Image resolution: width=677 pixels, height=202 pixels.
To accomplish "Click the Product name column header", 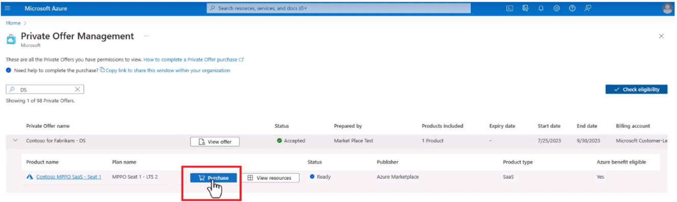I will pos(42,162).
